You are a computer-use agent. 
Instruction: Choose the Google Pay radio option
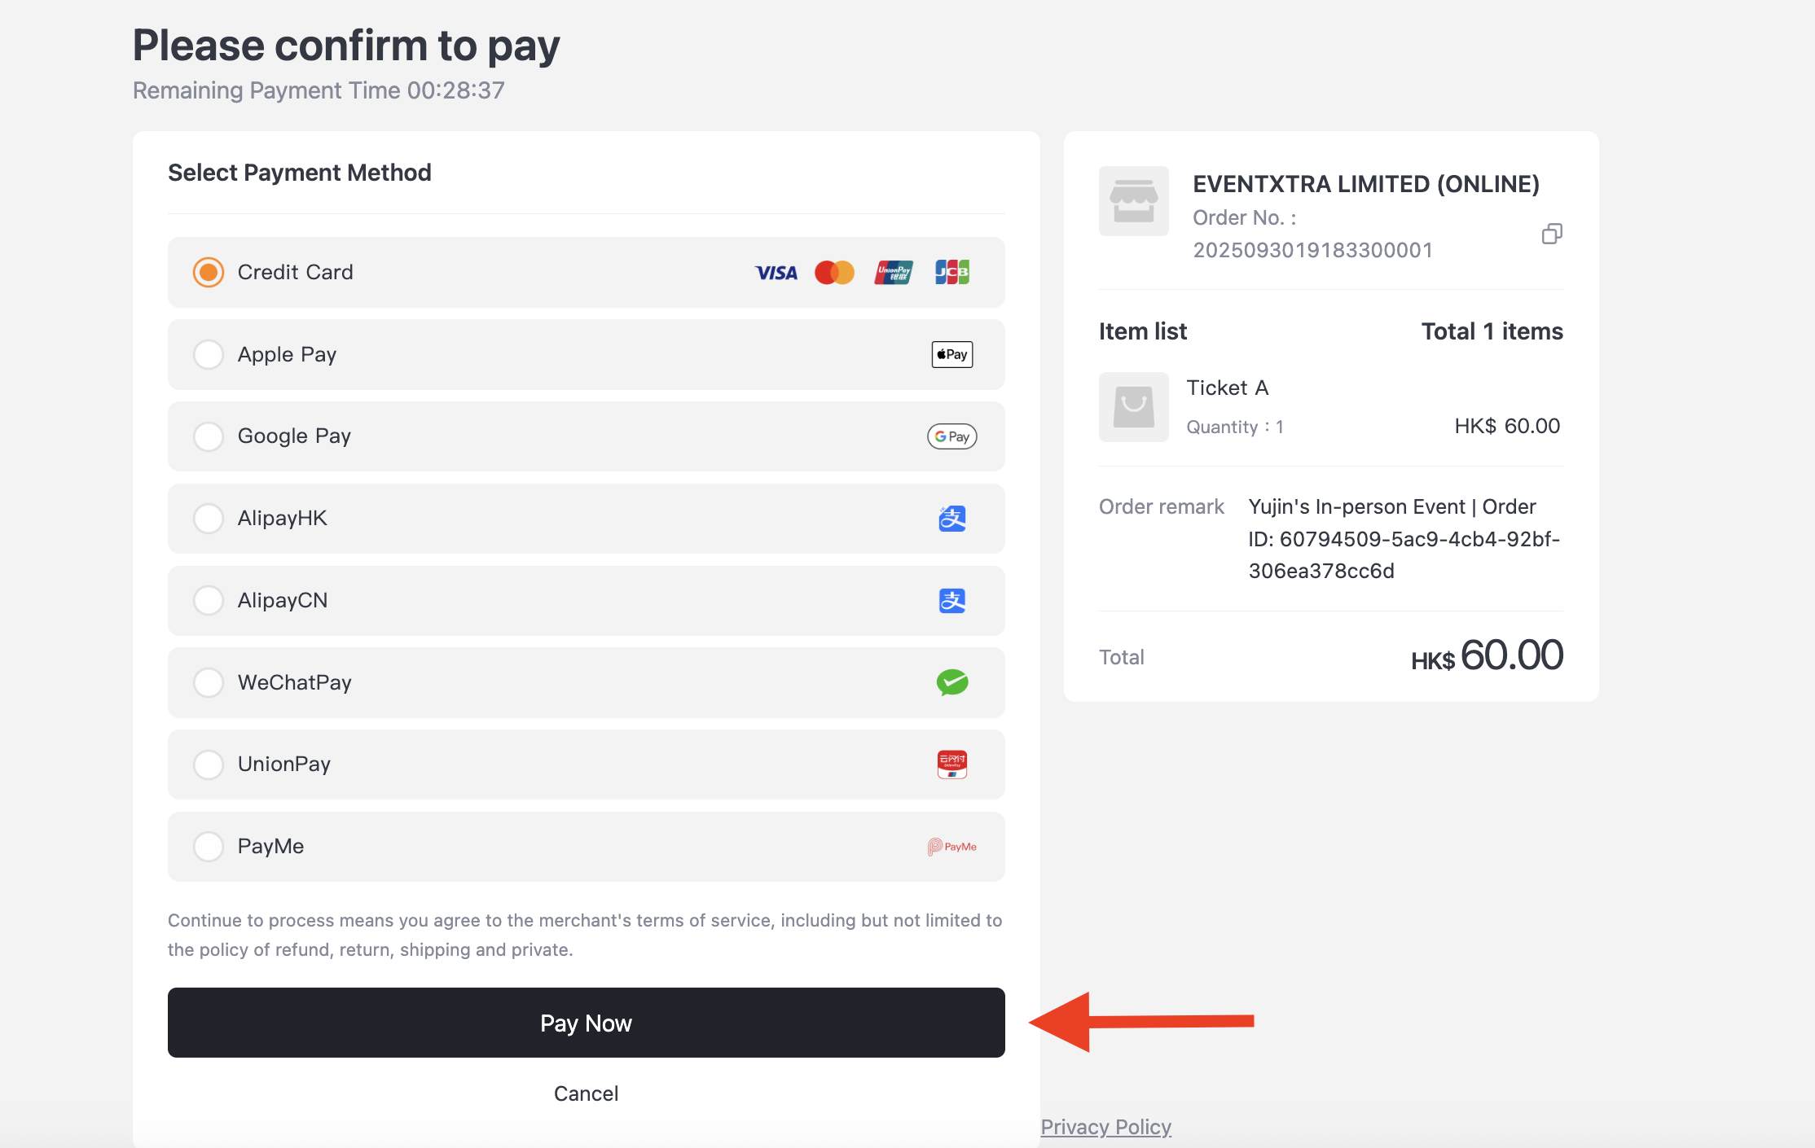[209, 436]
